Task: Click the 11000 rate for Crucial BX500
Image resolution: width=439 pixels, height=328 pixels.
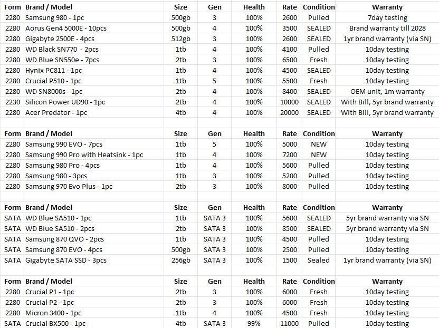Action: click(289, 324)
